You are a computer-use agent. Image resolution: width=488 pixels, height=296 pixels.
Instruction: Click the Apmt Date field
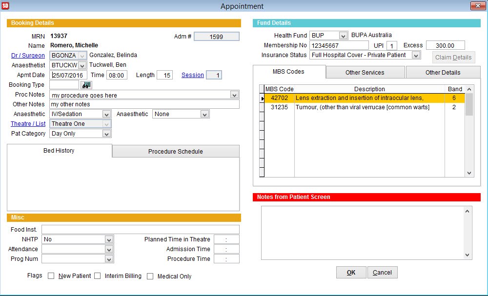tap(68, 75)
